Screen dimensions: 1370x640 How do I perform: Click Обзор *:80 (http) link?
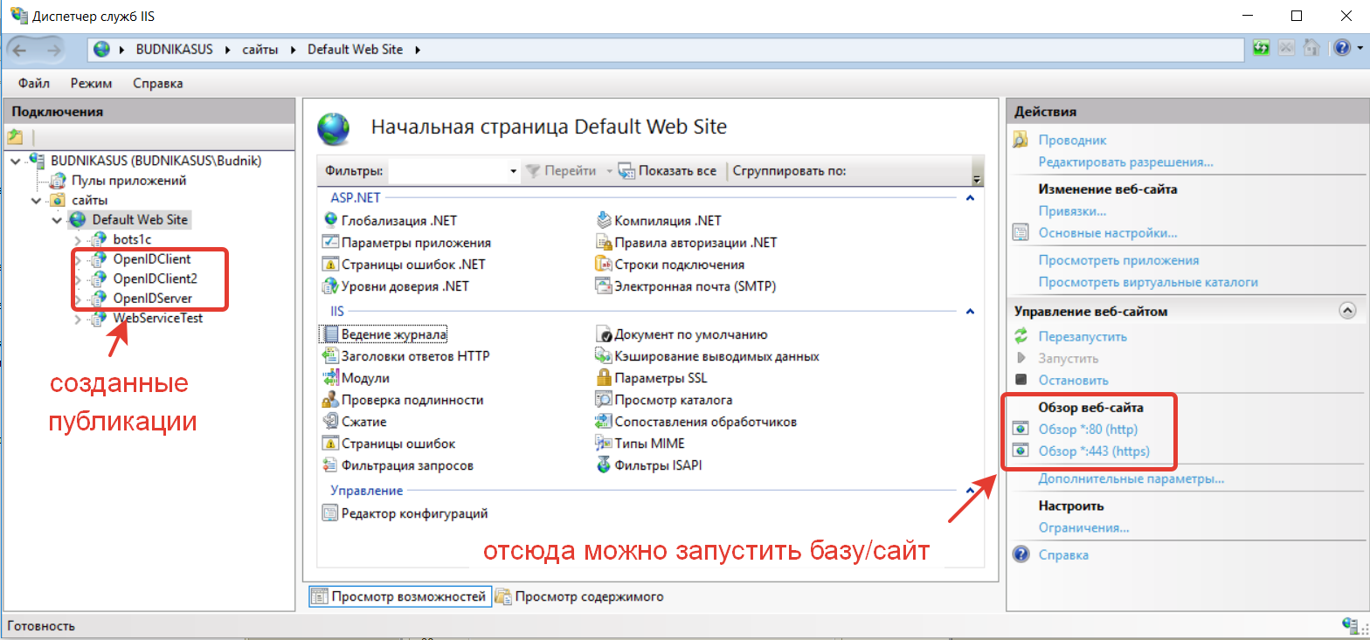point(1088,430)
